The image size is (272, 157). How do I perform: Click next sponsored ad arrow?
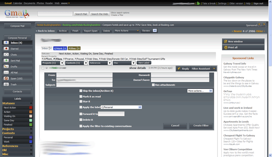point(264,24)
